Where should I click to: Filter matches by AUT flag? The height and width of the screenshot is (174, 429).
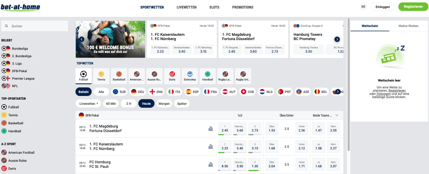coord(229,92)
